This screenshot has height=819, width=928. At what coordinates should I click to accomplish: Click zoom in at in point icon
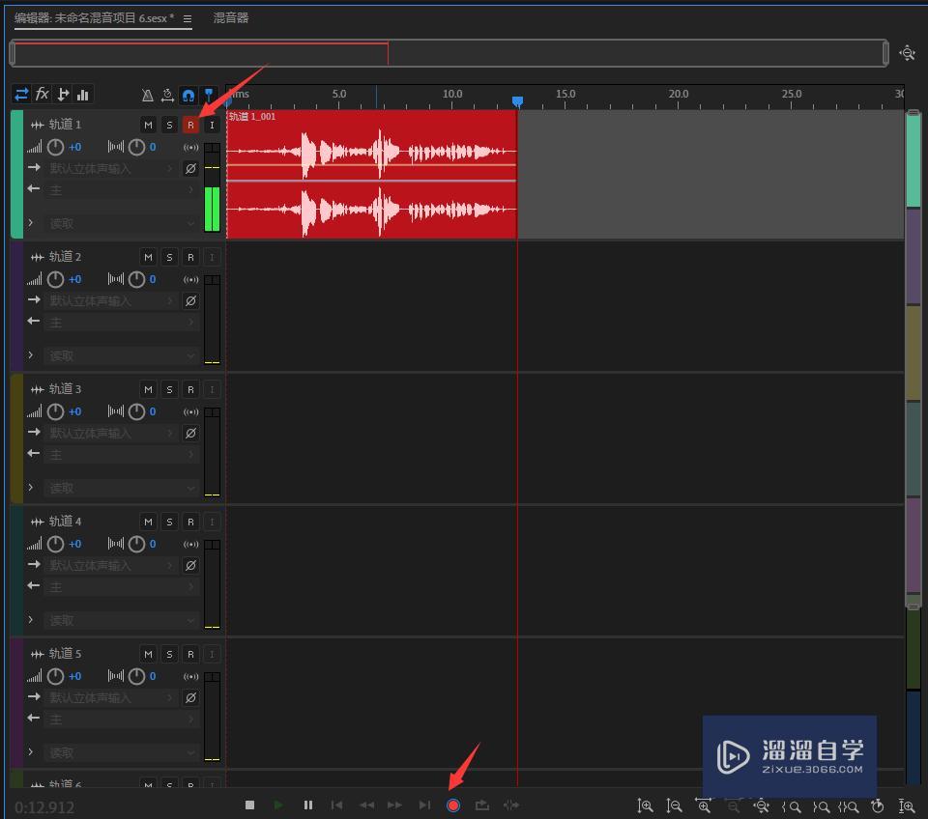coord(791,806)
